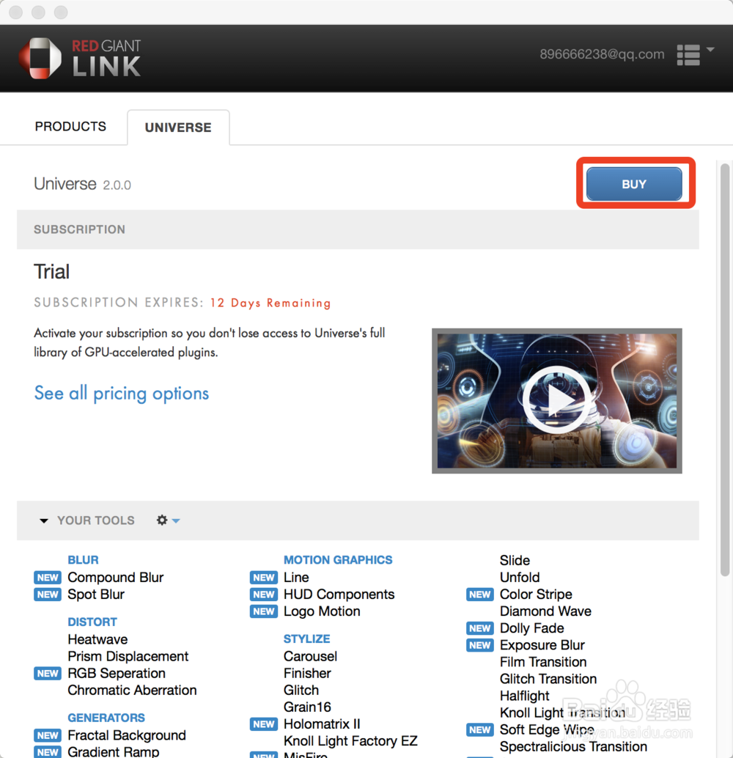
Task: Switch to the PRODUCTS tab
Action: click(x=70, y=127)
